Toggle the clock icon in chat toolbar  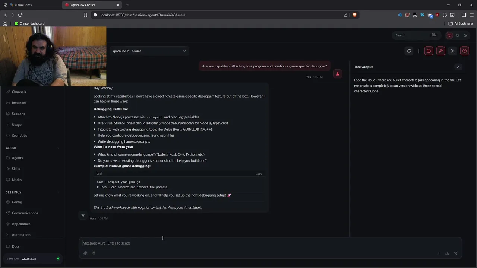click(x=465, y=51)
